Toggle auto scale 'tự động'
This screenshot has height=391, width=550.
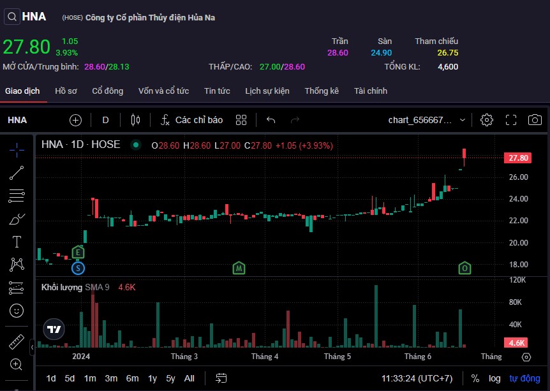524,378
